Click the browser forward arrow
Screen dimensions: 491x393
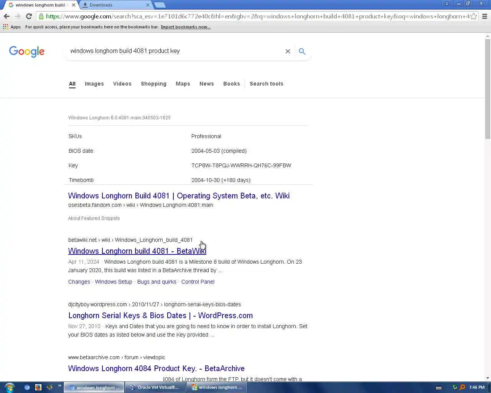(x=18, y=16)
